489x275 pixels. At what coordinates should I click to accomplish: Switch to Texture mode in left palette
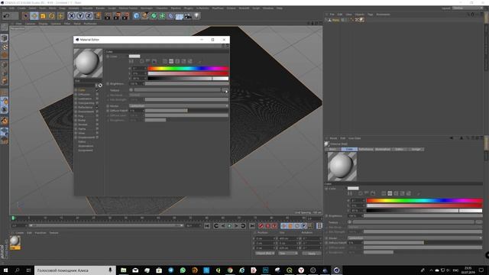click(5, 47)
